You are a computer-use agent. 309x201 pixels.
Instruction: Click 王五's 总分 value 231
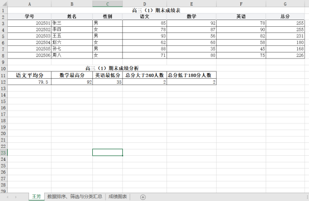point(285,36)
